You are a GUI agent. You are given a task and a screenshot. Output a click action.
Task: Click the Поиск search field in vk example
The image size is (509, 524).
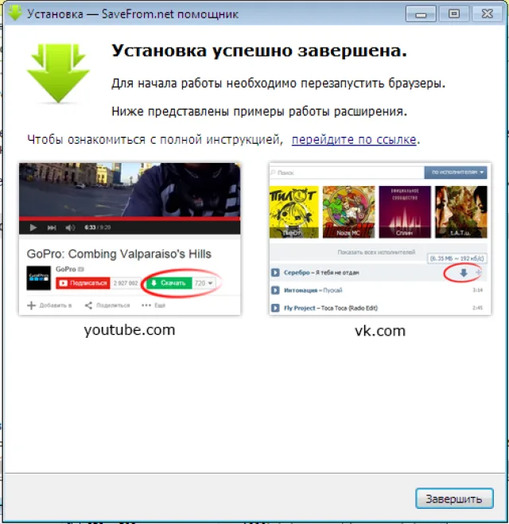coord(347,173)
